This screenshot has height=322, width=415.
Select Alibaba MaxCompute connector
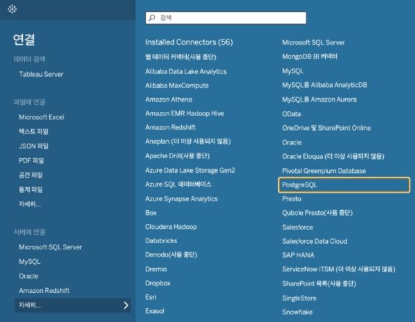[177, 86]
